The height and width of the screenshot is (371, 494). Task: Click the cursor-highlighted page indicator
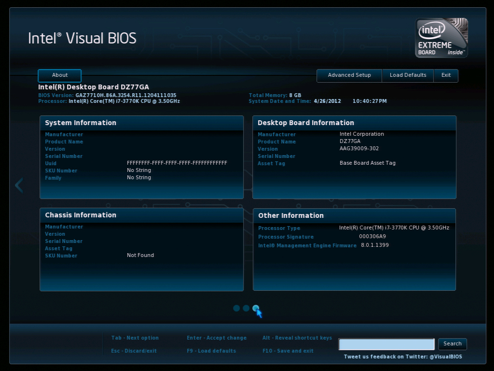pos(256,308)
